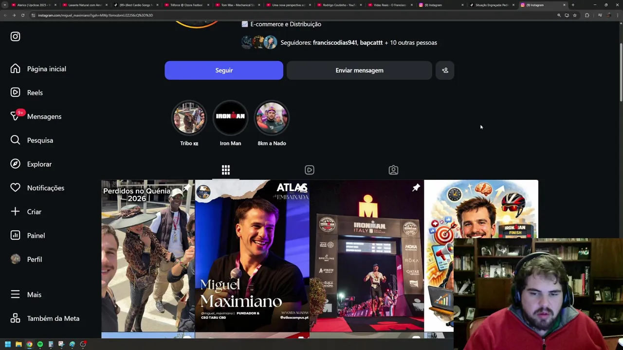Switch to Rodrigo Coutinho YouTube tab
Viewport: 623px width, 350px height.
340,5
